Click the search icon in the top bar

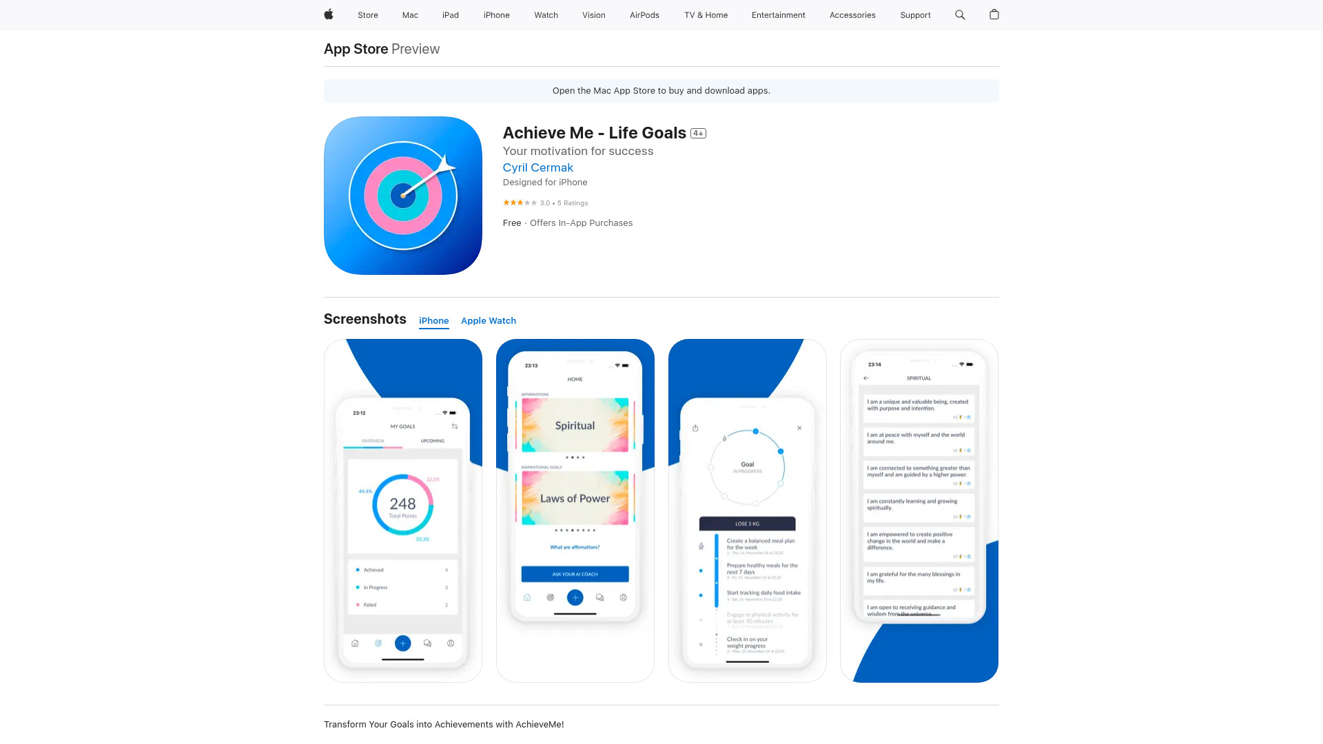[961, 14]
